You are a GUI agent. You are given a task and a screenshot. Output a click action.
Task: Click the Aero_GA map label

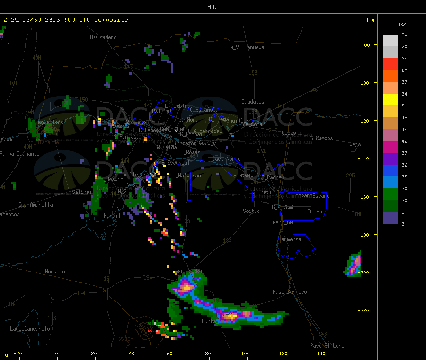pyautogui.click(x=283, y=222)
